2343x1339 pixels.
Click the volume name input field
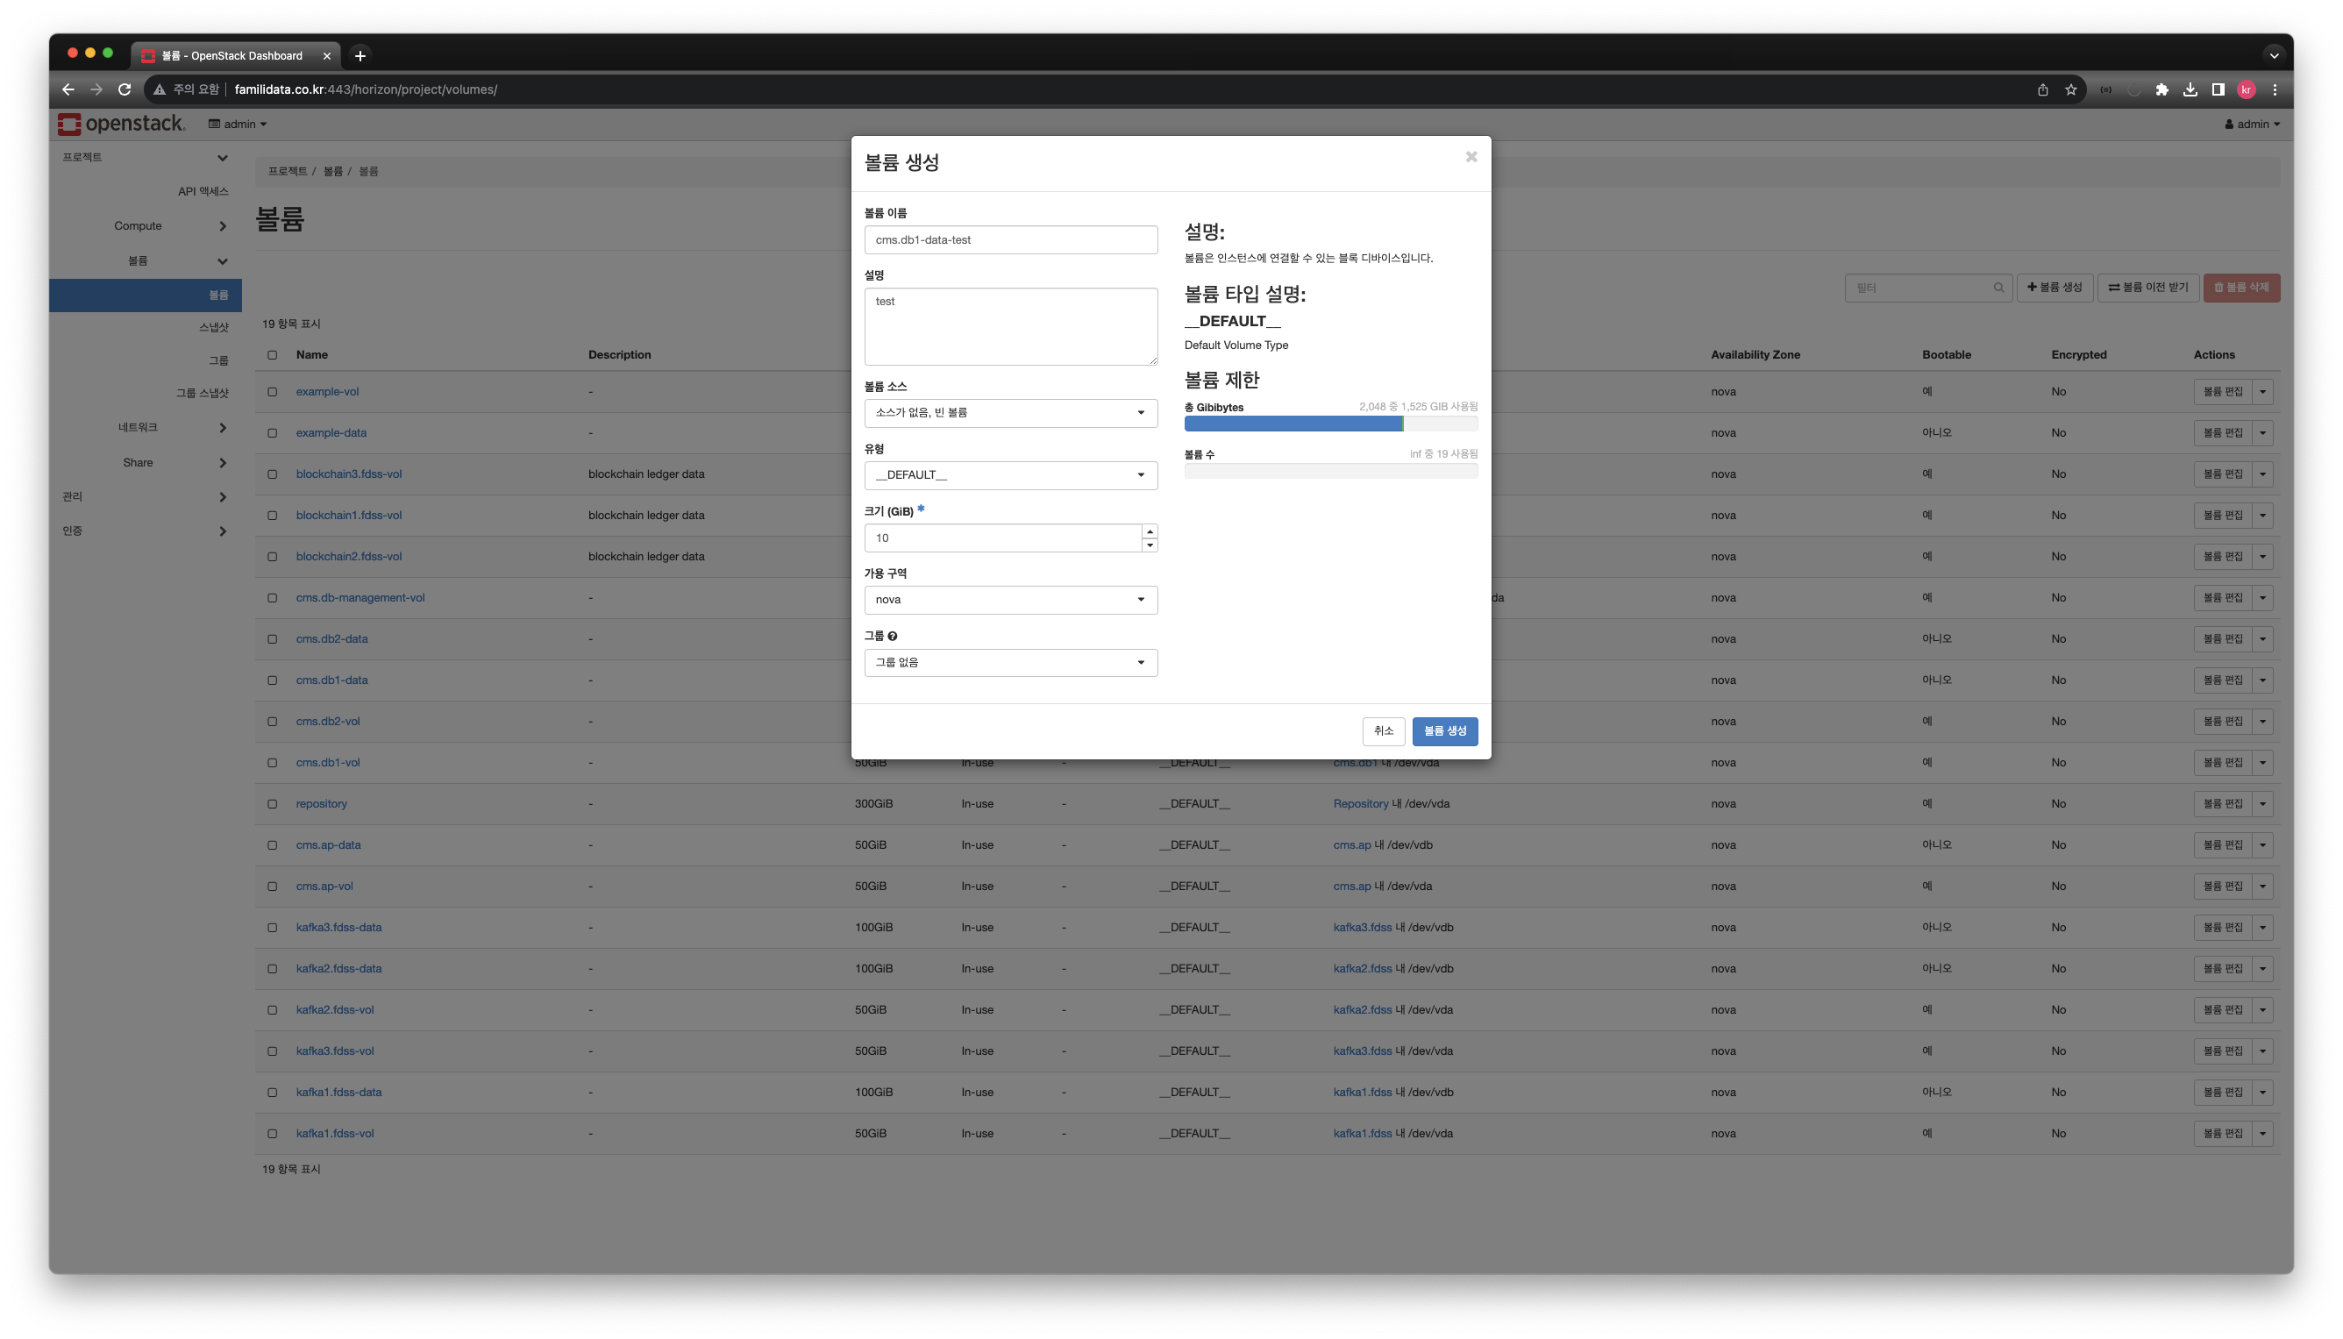coord(1009,240)
